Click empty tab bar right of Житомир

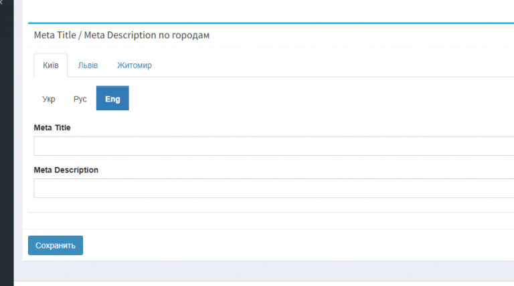pos(335,65)
